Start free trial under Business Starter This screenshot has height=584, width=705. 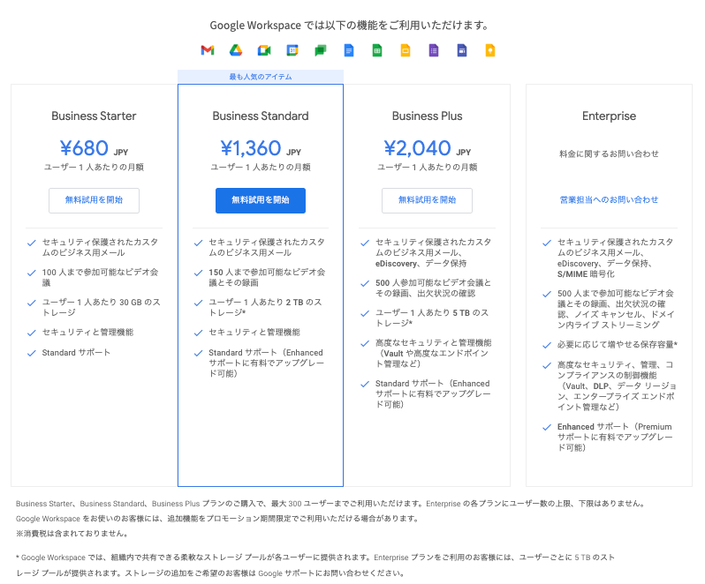[94, 200]
